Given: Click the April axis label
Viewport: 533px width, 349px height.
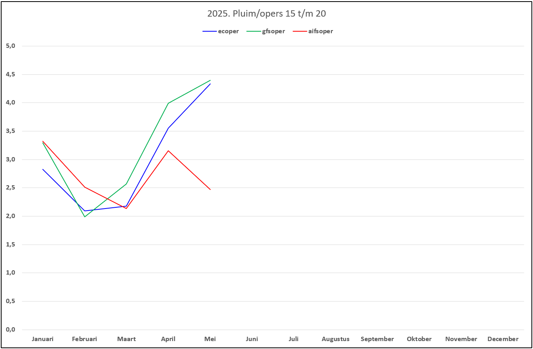Looking at the screenshot, I should [x=168, y=339].
